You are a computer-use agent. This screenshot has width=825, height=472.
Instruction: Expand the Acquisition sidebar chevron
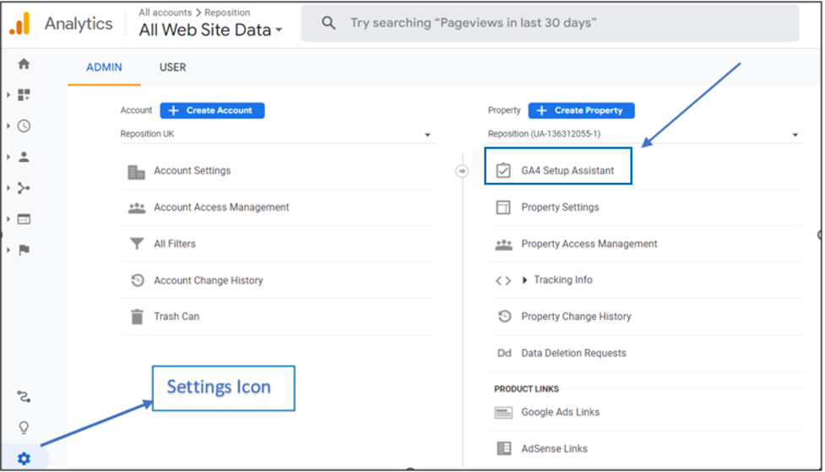(8, 188)
